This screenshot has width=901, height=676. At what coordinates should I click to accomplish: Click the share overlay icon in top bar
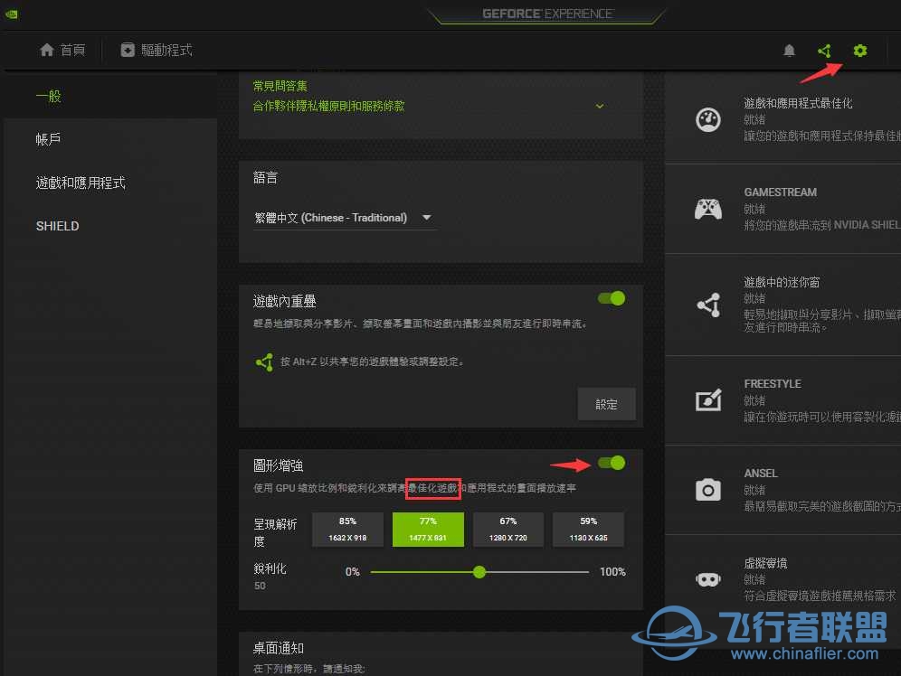tap(824, 51)
